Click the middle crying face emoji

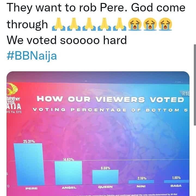(150, 24)
